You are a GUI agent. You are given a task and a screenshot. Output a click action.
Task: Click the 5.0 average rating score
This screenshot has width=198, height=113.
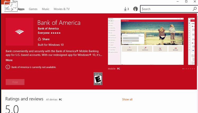[x=12, y=109]
